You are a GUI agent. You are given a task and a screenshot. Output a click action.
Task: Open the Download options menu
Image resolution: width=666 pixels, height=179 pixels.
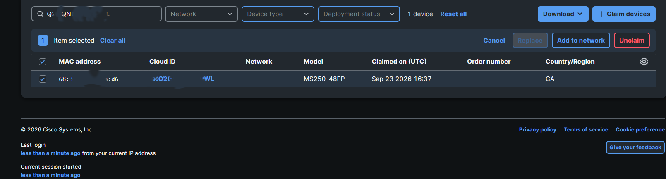[x=563, y=14]
